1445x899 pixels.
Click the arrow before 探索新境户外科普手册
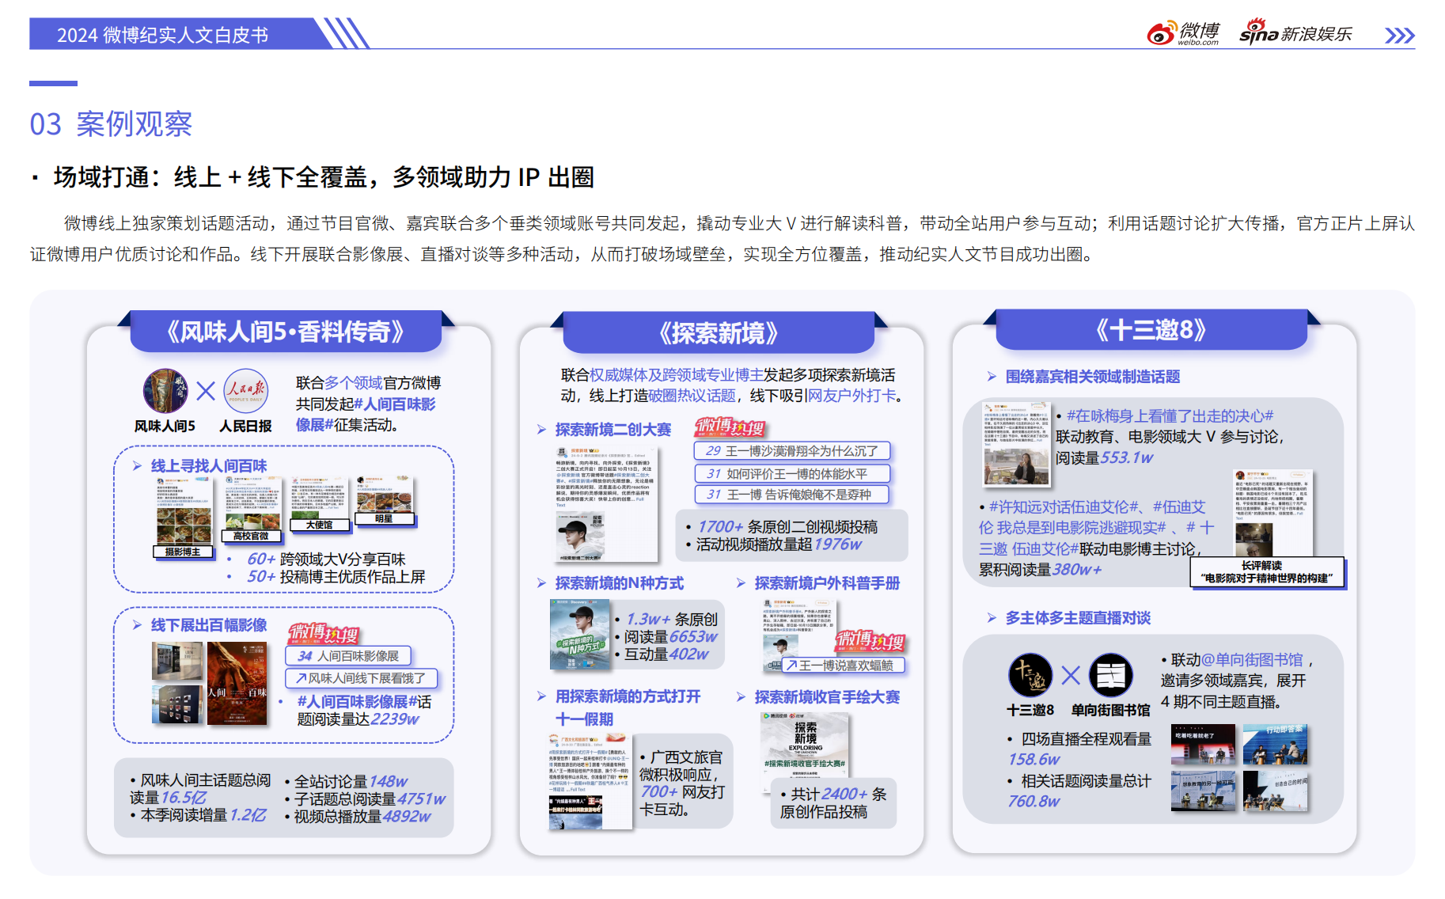tap(741, 583)
